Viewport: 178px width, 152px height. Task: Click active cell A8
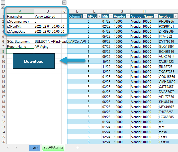pos(20,51)
